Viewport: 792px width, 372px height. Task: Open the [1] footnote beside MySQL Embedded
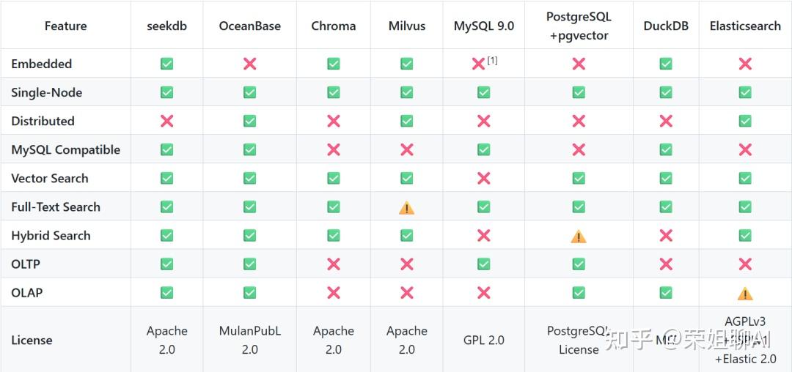[x=492, y=61]
